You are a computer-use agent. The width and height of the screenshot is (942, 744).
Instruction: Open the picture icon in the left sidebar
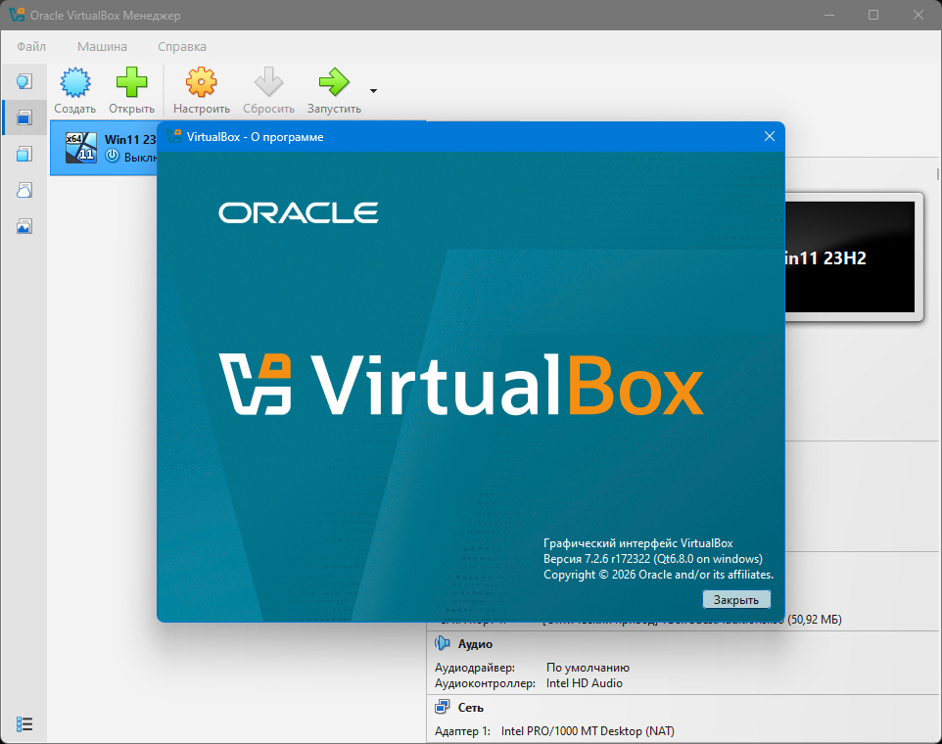click(x=24, y=226)
